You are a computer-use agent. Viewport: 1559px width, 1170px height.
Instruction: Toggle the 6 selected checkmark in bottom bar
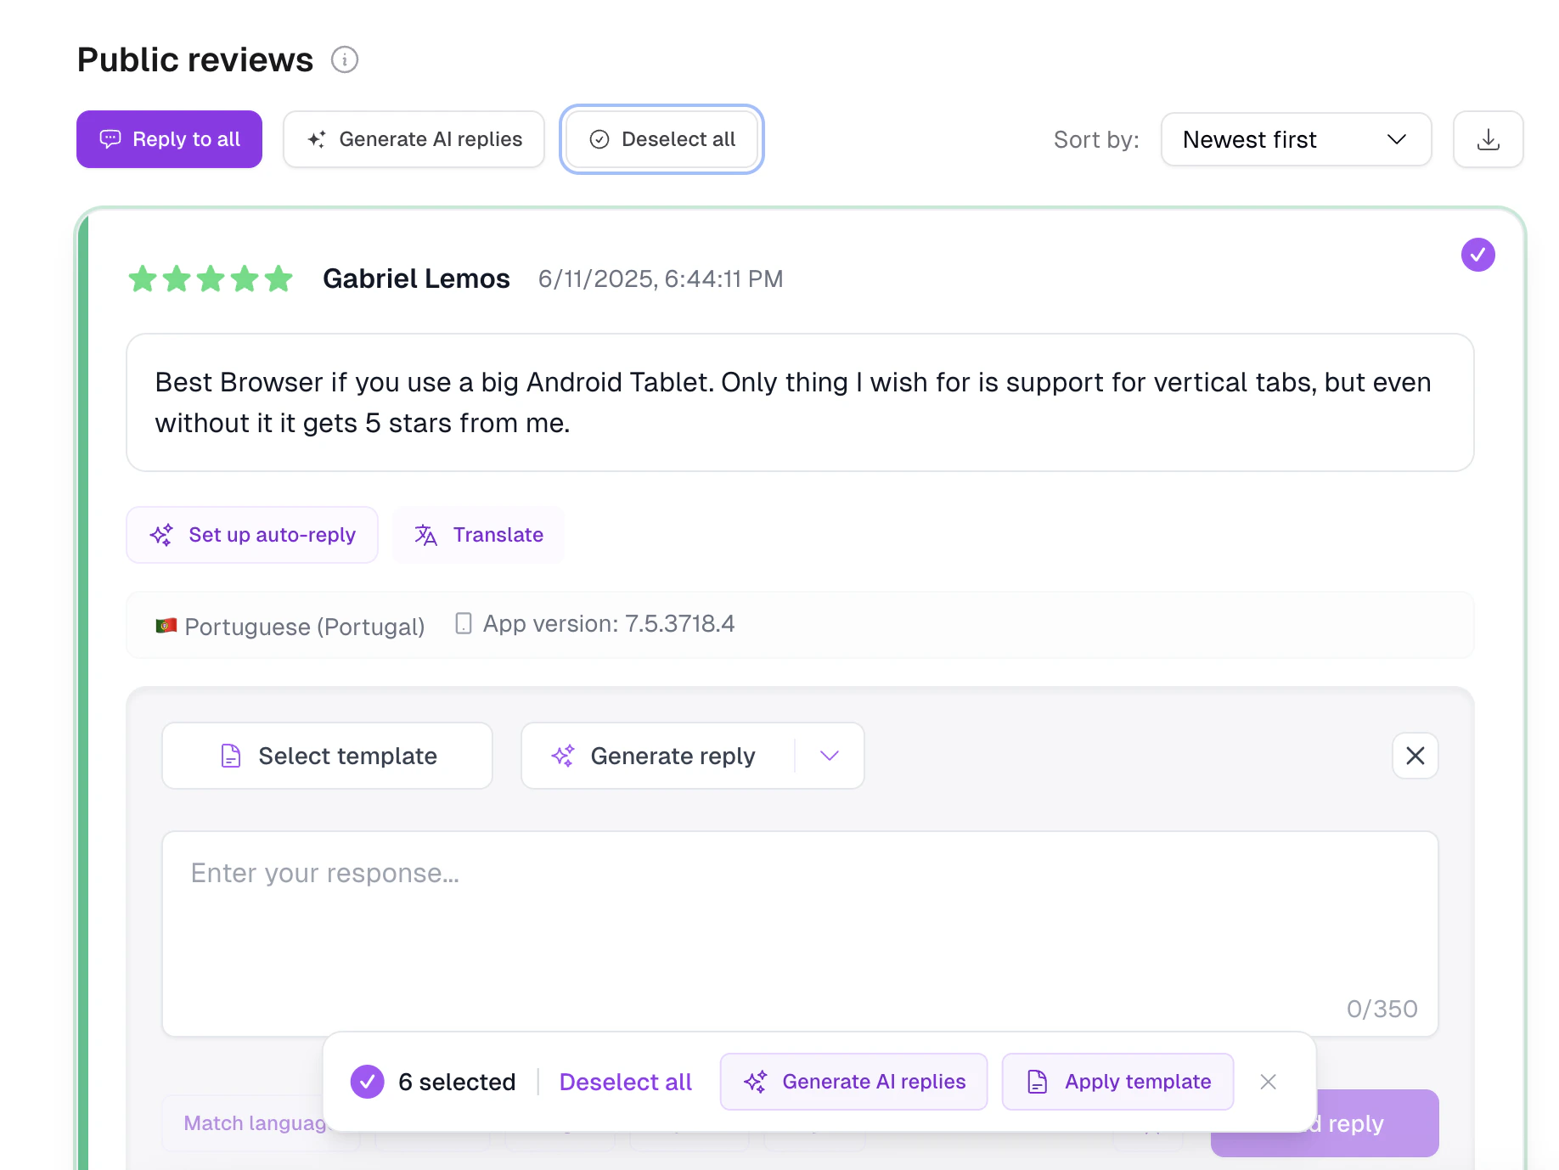point(368,1082)
